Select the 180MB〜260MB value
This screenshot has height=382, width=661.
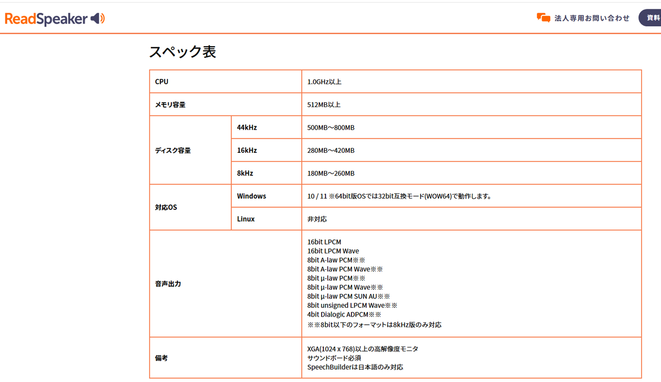tap(330, 173)
